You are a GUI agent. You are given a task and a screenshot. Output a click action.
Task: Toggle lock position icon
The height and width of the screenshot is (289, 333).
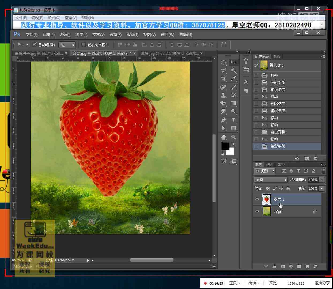pyautogui.click(x=281, y=188)
